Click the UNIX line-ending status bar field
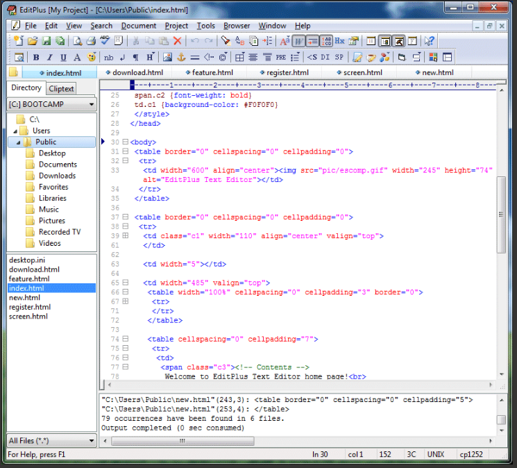 click(436, 455)
